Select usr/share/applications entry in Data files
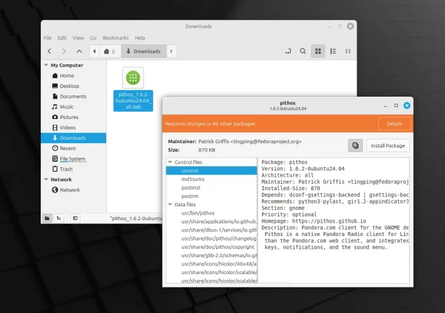 (x=212, y=221)
